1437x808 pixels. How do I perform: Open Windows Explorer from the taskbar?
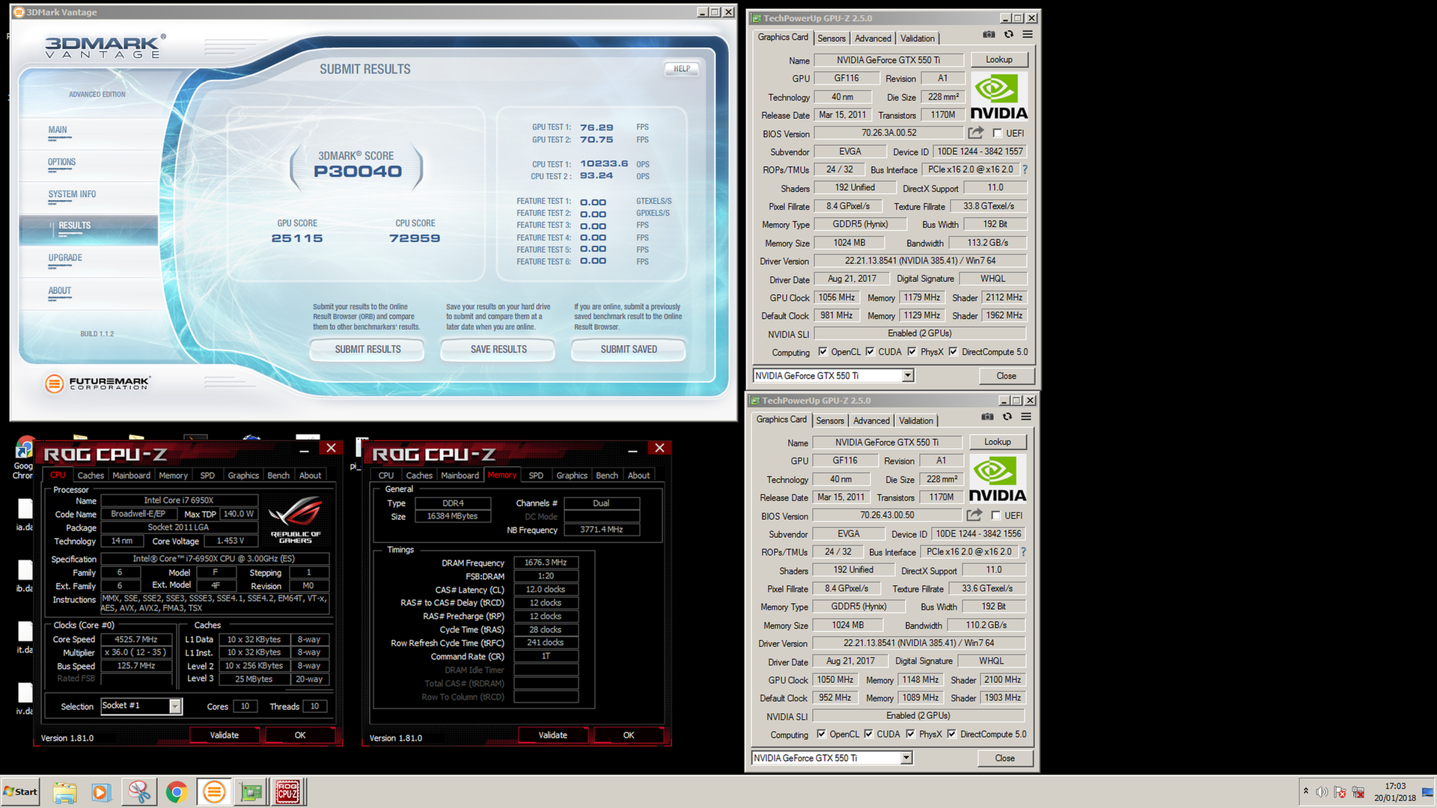pyautogui.click(x=64, y=792)
